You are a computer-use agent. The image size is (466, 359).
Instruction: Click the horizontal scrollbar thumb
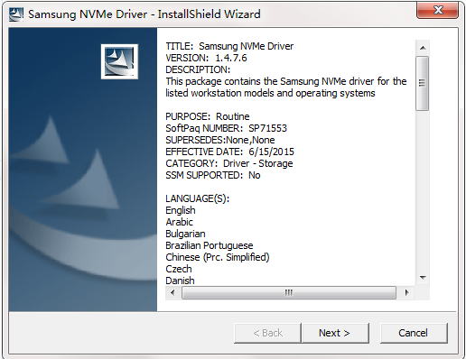coord(289,292)
